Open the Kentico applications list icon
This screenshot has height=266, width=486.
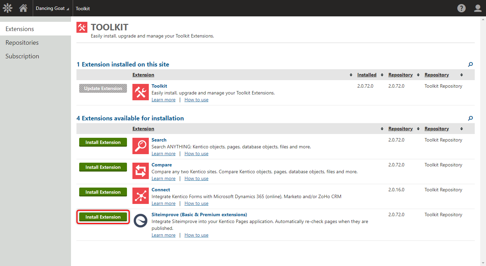point(8,8)
